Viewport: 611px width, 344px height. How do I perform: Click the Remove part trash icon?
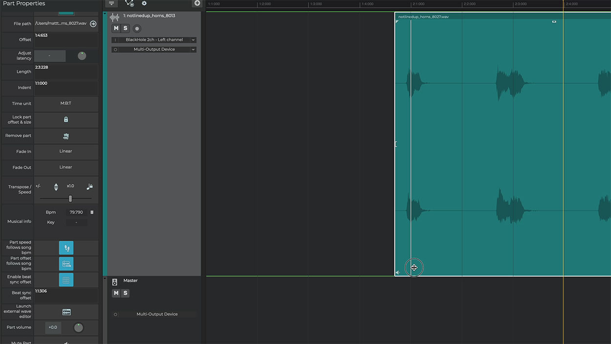66,136
